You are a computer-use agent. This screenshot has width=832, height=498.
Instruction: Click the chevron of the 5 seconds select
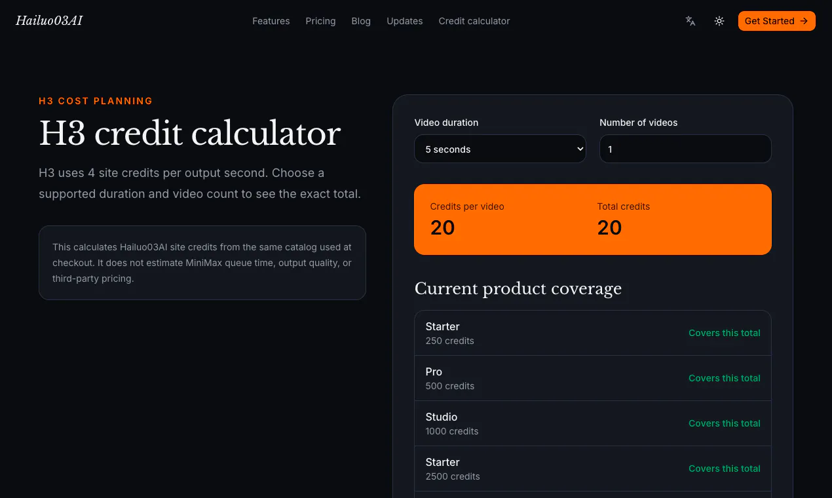coord(579,149)
